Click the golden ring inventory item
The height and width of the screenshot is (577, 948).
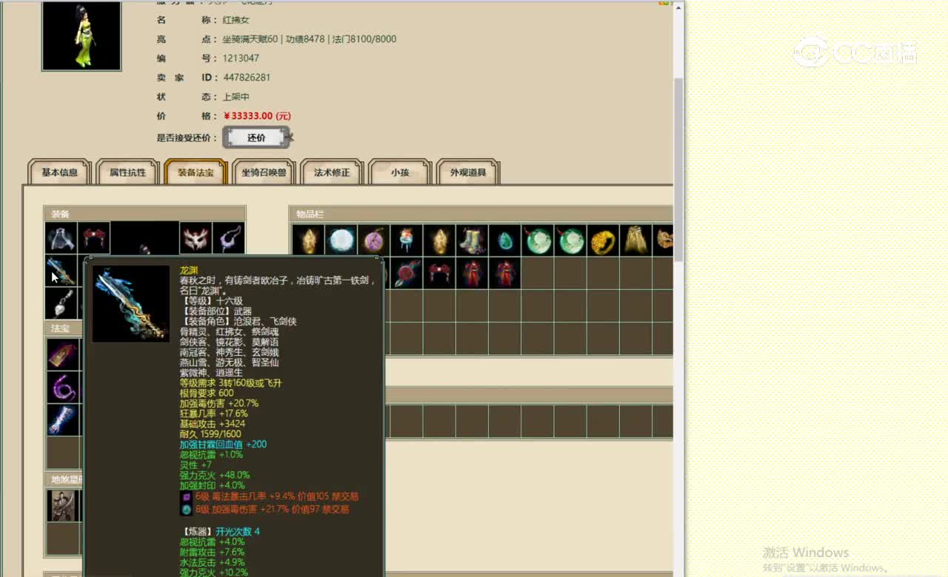pyautogui.click(x=603, y=240)
